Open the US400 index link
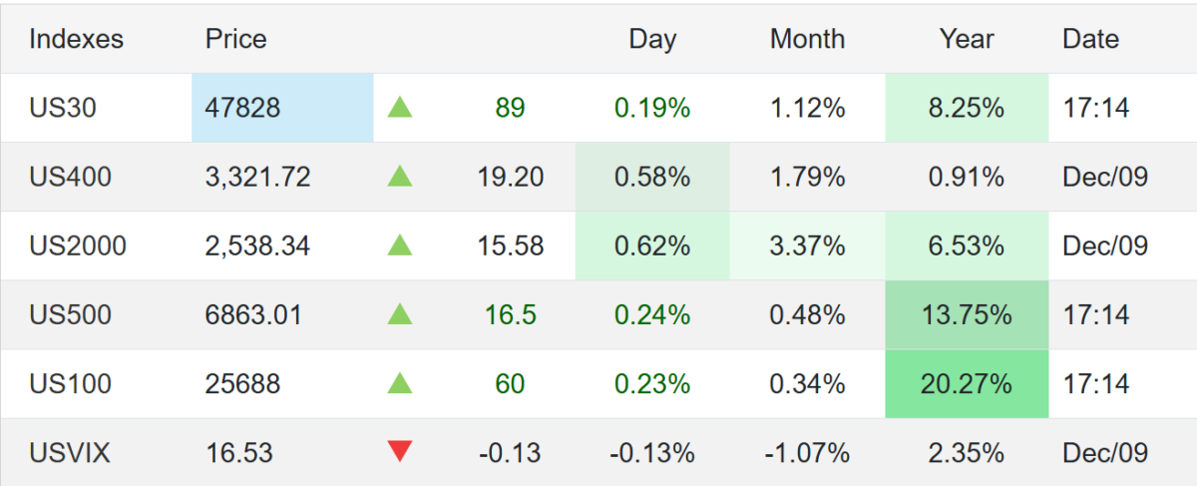The width and height of the screenshot is (1197, 486). [70, 177]
